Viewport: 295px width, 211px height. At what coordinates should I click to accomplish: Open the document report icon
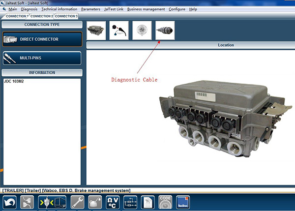point(148,202)
